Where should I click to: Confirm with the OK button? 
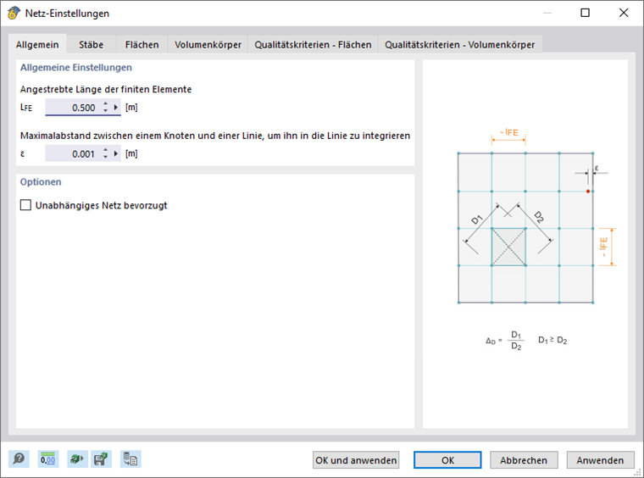(x=447, y=460)
